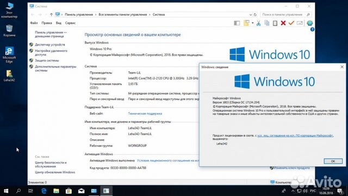The height and width of the screenshot is (196, 348).
Task: Open File Explorer from the taskbar
Action: pyautogui.click(x=56, y=191)
